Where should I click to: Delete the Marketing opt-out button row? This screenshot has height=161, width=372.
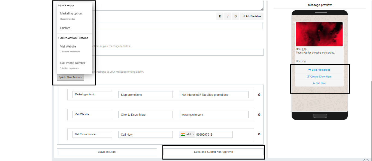[259, 95]
